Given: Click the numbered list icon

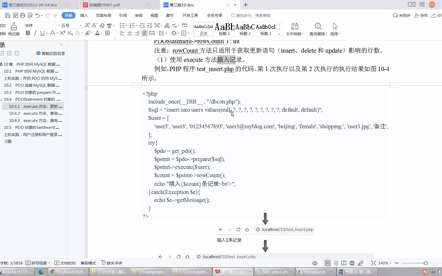Looking at the screenshot, I should coord(132,25).
